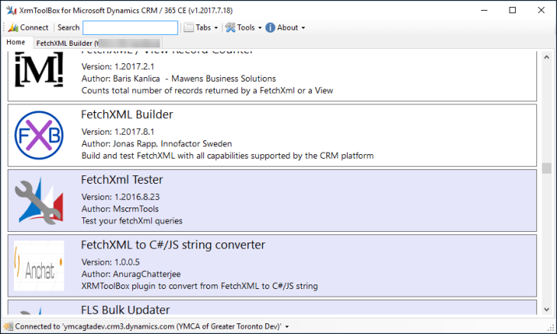
Task: Click the text 'Version: 1.0.0.5'
Action: click(111, 262)
